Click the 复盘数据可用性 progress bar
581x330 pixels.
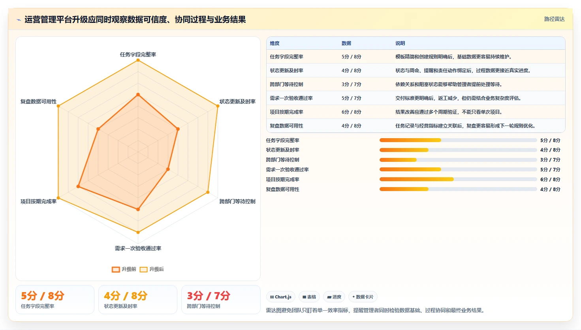point(458,189)
